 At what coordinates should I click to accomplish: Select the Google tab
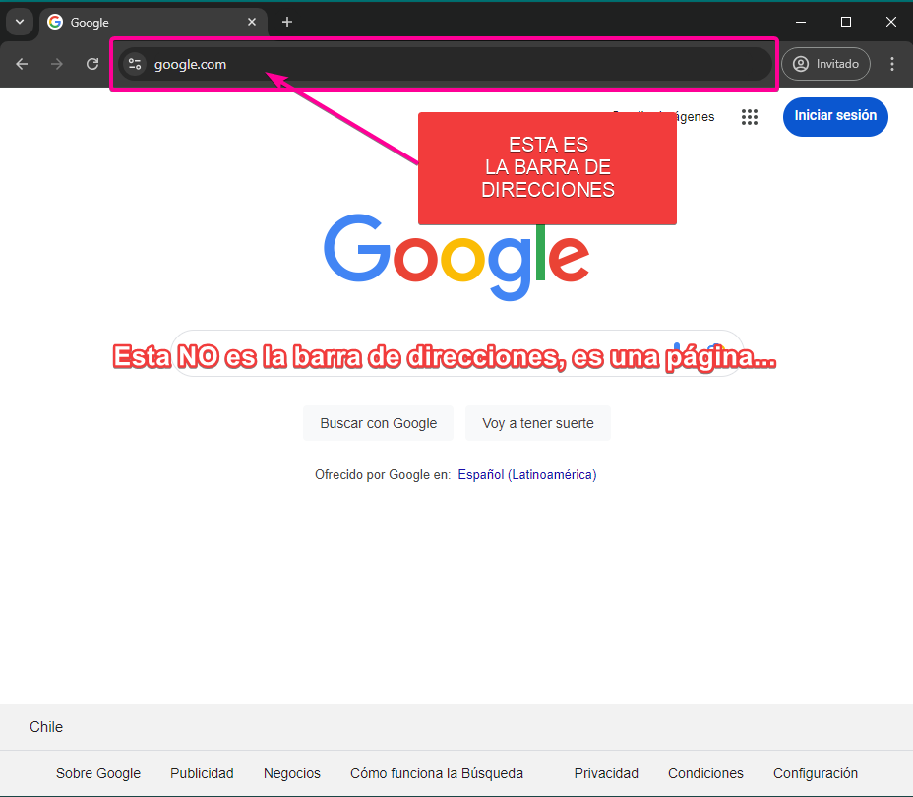(x=153, y=22)
